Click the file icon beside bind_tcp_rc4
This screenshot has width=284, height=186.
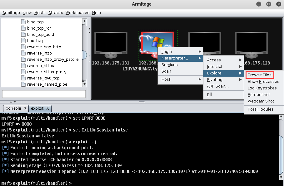(x=23, y=28)
